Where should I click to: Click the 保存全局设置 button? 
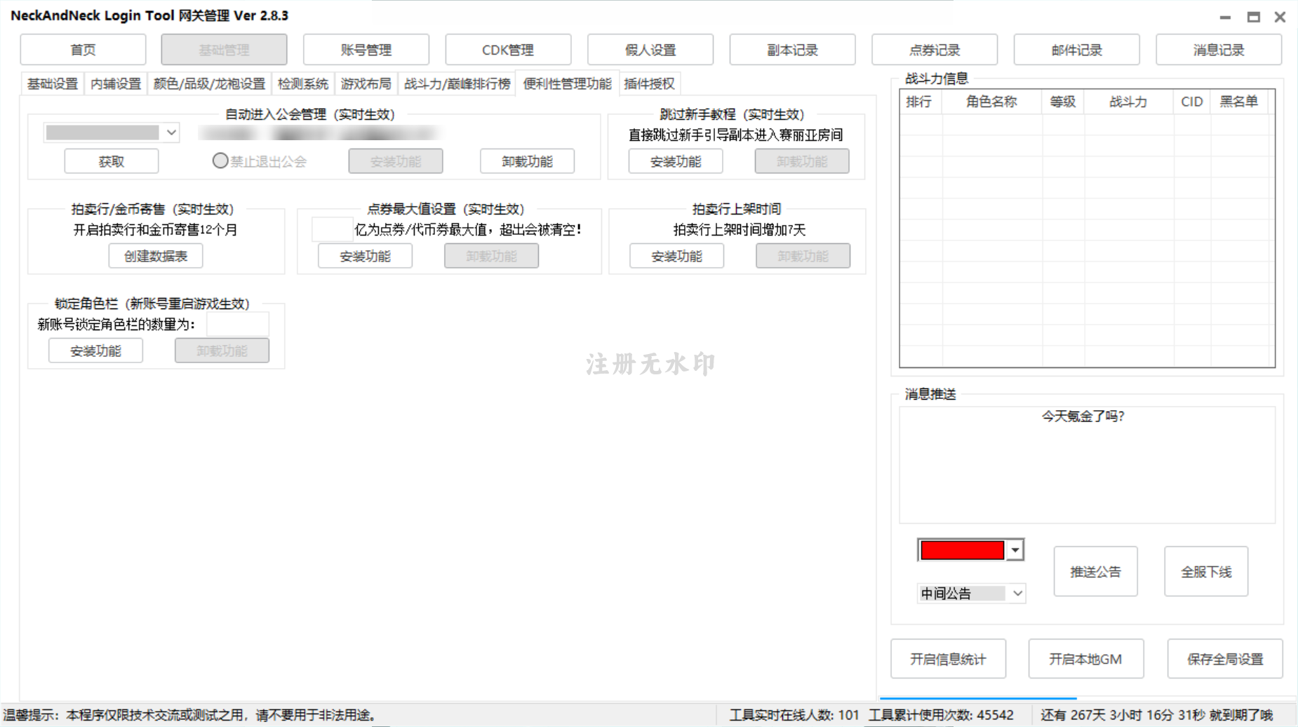tap(1225, 658)
